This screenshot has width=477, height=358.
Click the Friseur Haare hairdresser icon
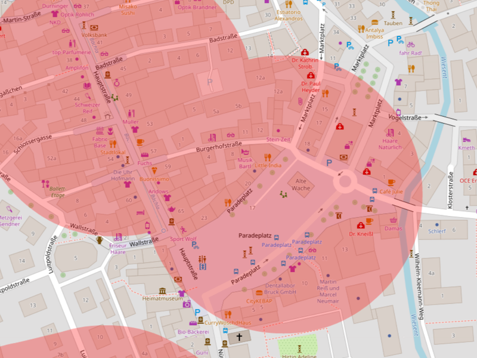click(x=117, y=237)
